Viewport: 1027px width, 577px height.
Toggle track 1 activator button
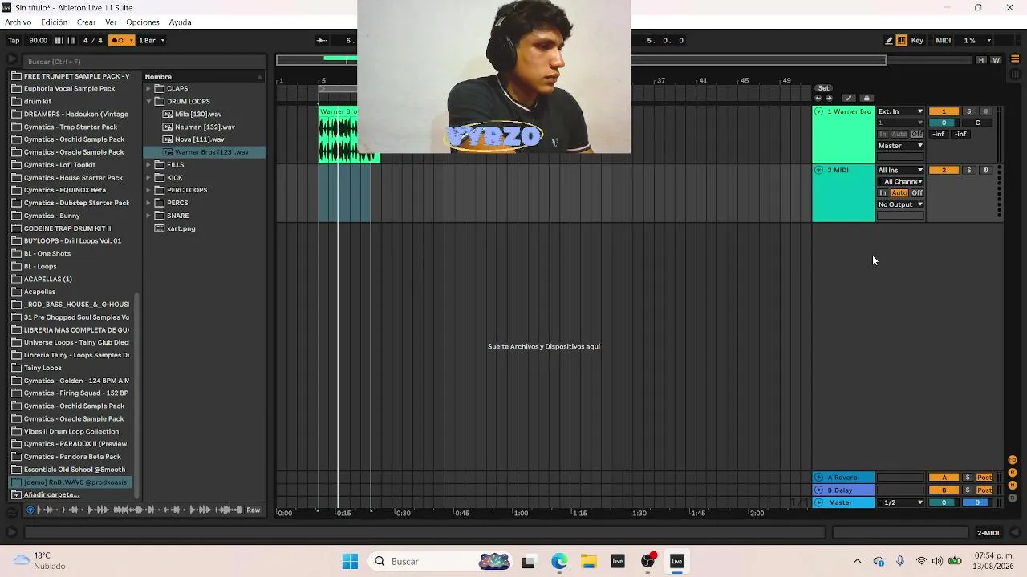(944, 111)
